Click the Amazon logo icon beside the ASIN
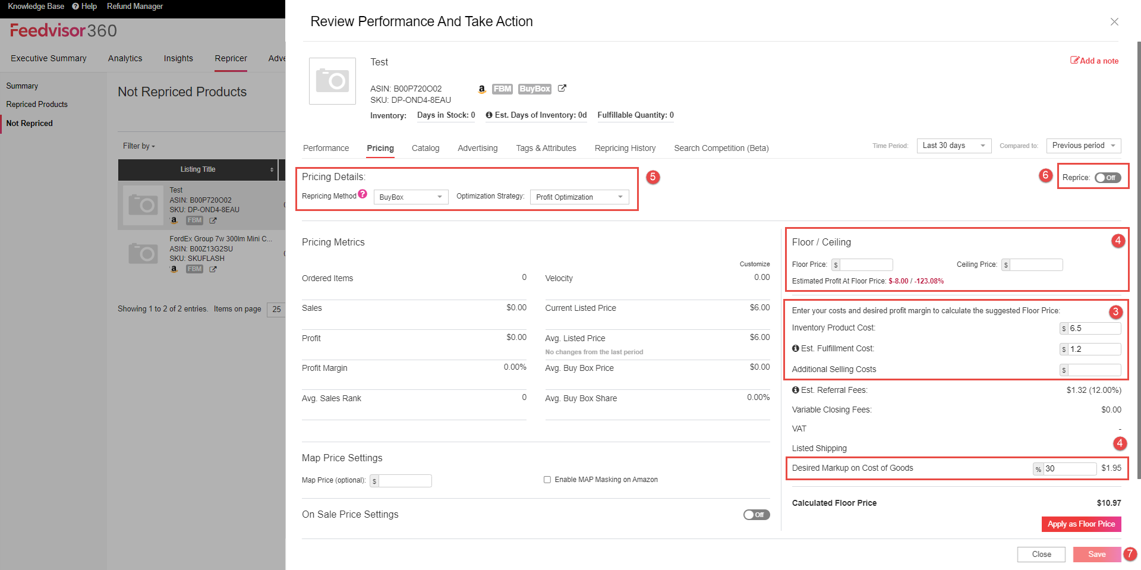The width and height of the screenshot is (1141, 570). [481, 89]
